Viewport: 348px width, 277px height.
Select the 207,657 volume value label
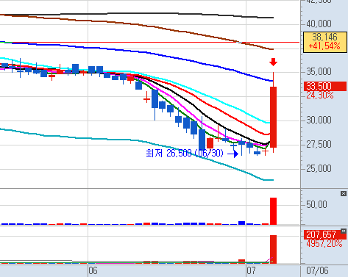click(322, 234)
